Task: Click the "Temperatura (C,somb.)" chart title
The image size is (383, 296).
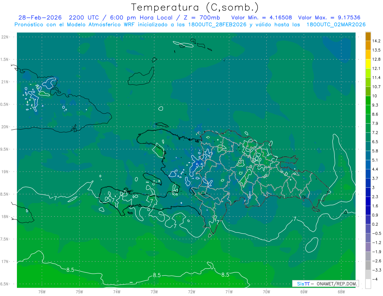Action: [x=195, y=7]
